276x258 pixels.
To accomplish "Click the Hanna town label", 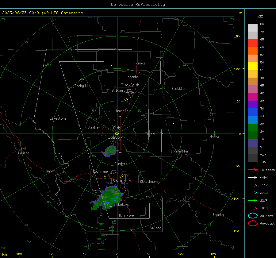I will click(x=214, y=137).
